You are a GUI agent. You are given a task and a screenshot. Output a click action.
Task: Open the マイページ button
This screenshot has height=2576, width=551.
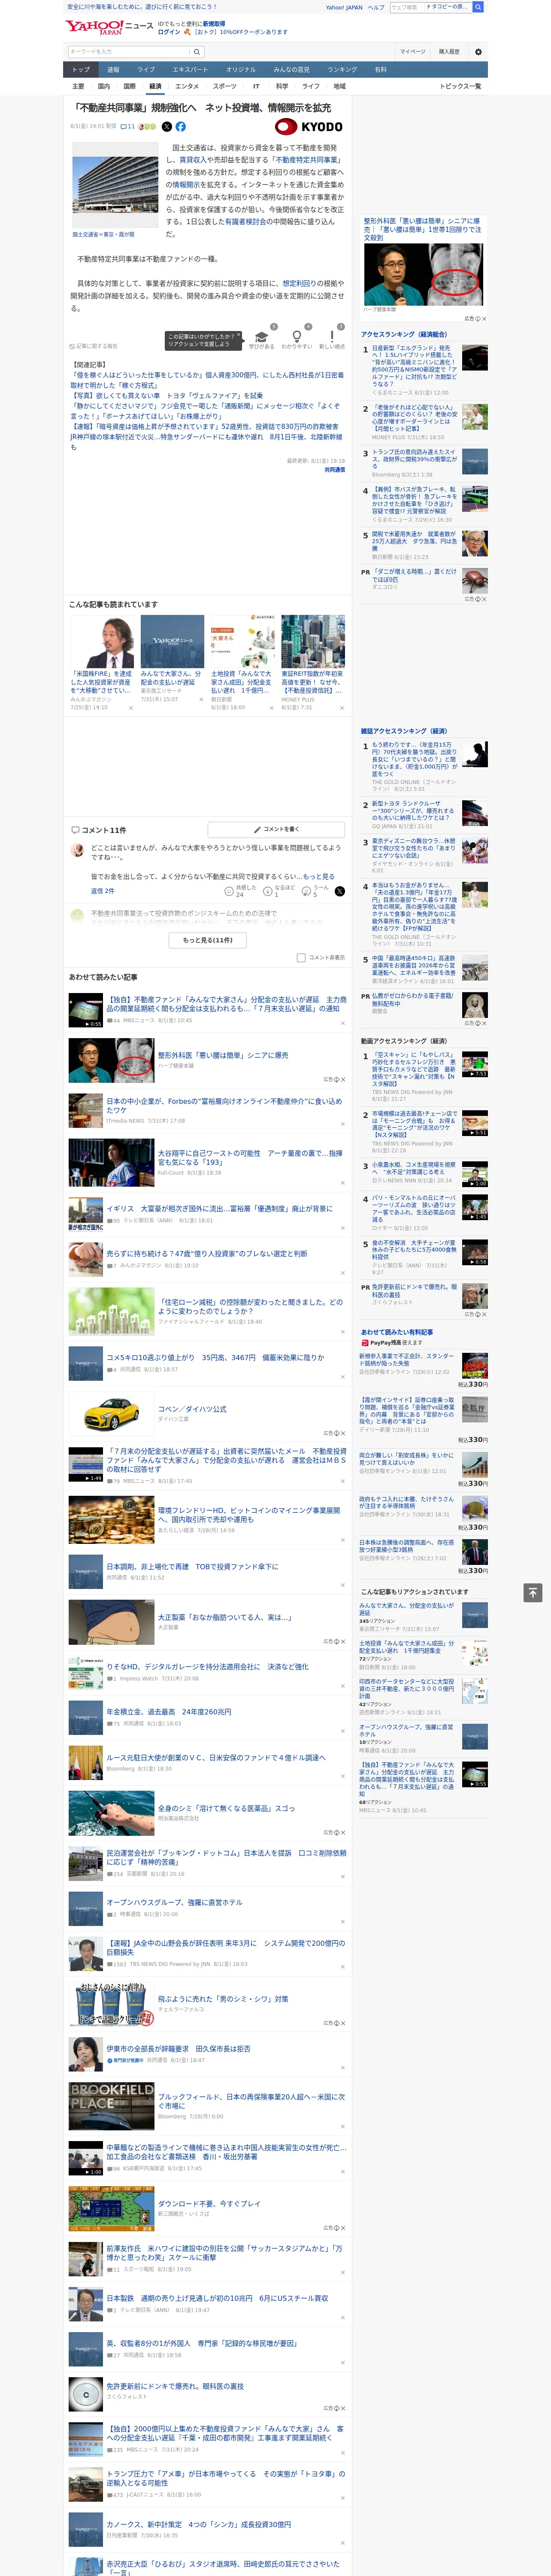click(x=413, y=52)
